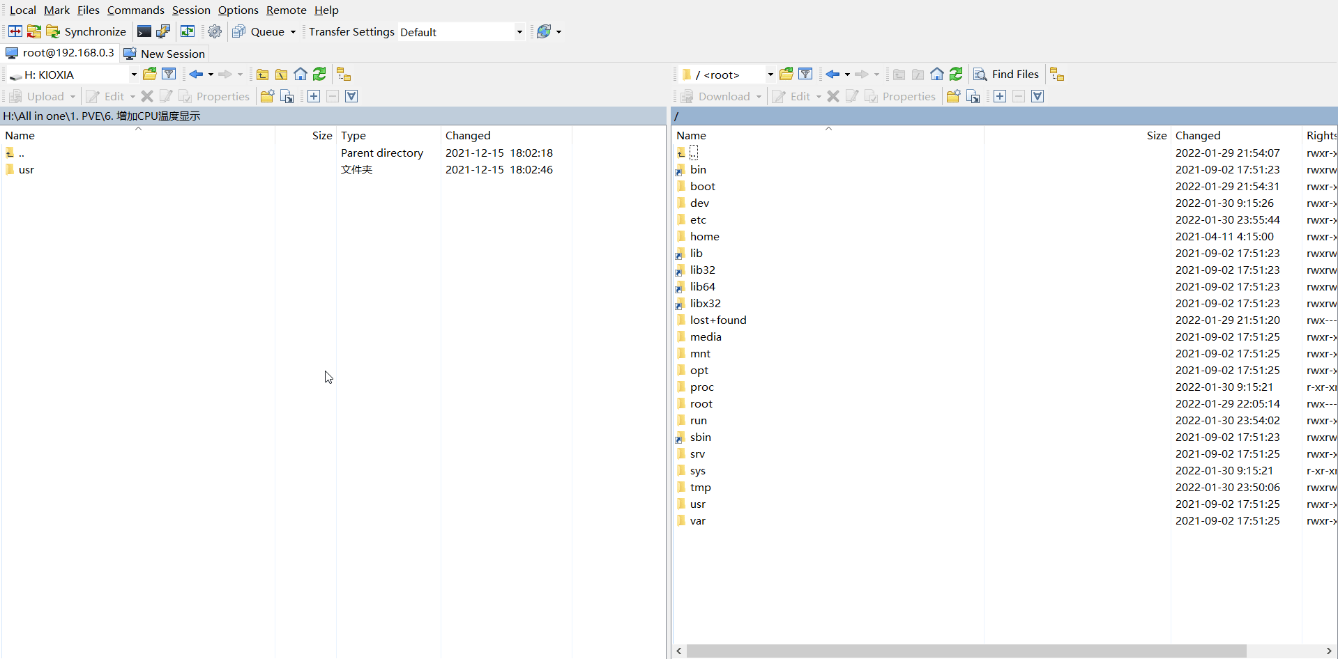This screenshot has height=659, width=1338.
Task: Click remote Select Files plus icon
Action: click(1000, 96)
